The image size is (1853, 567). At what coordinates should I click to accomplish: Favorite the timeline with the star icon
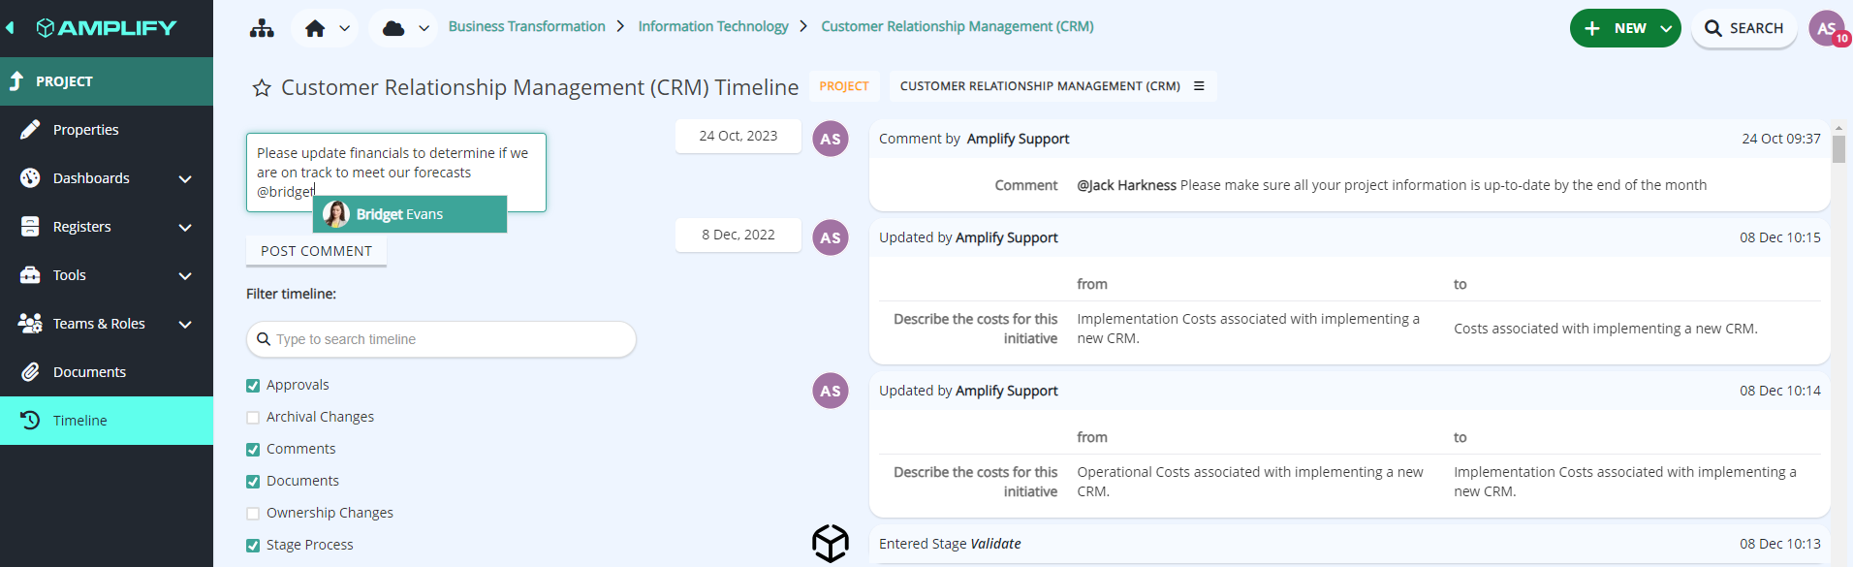click(x=262, y=88)
